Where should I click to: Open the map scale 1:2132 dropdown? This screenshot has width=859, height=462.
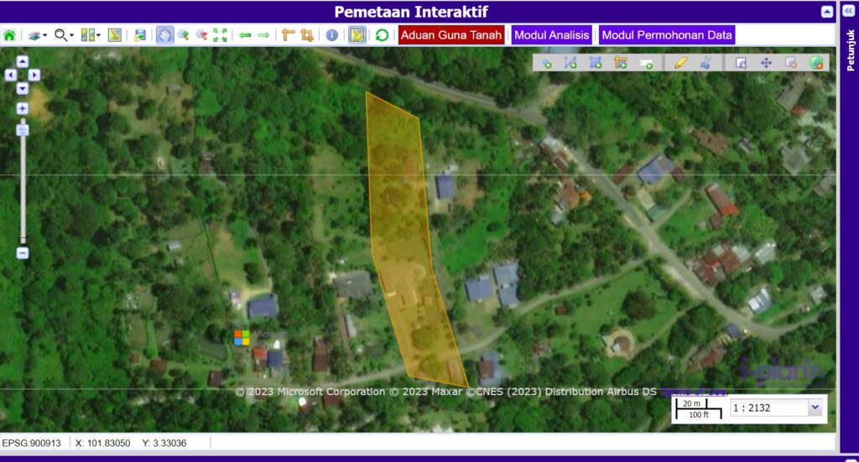813,408
